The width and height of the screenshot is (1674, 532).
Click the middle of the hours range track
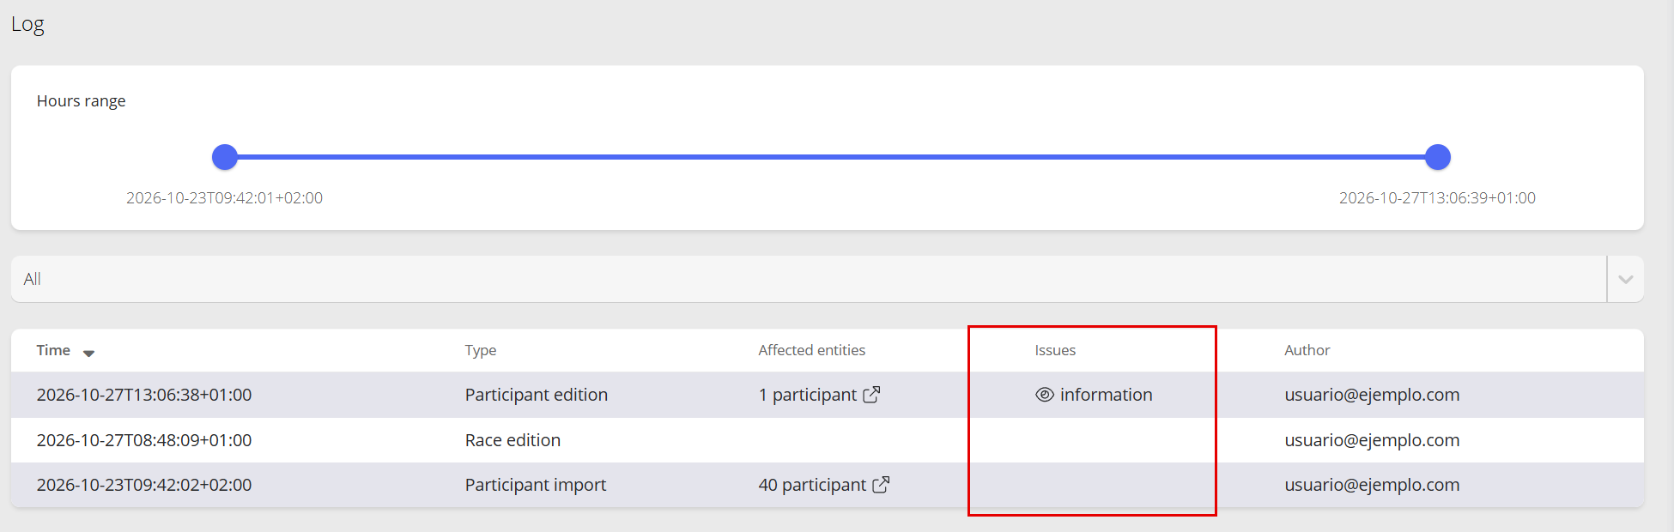[831, 157]
